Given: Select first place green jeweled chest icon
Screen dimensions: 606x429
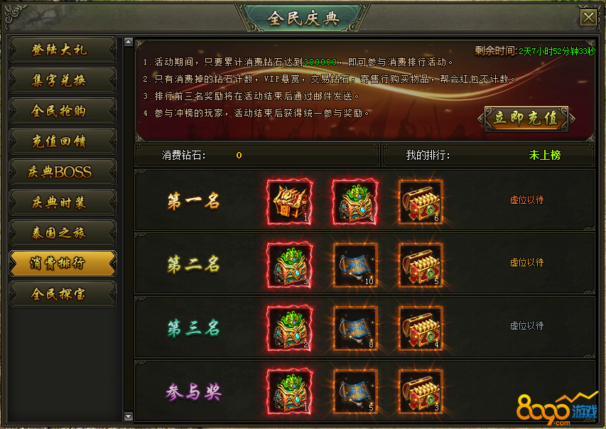Looking at the screenshot, I should point(355,202).
